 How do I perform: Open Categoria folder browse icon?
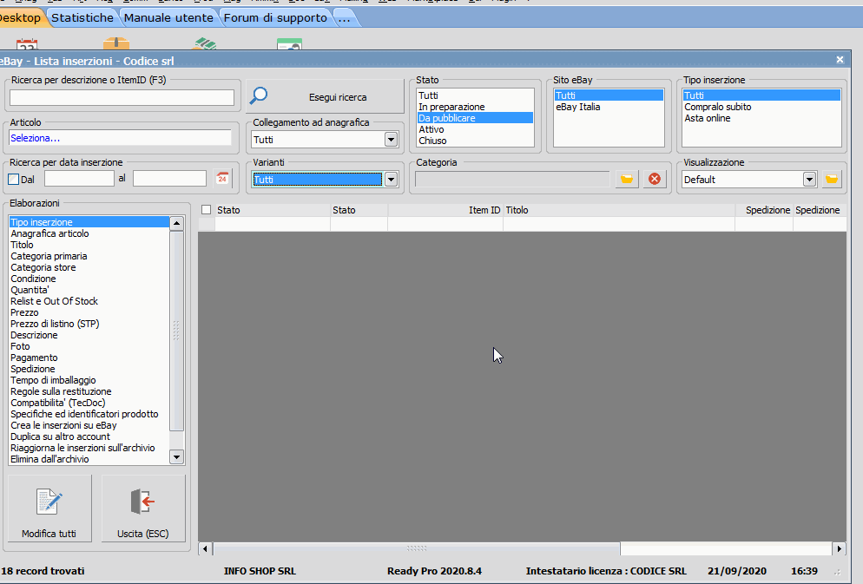click(x=627, y=179)
